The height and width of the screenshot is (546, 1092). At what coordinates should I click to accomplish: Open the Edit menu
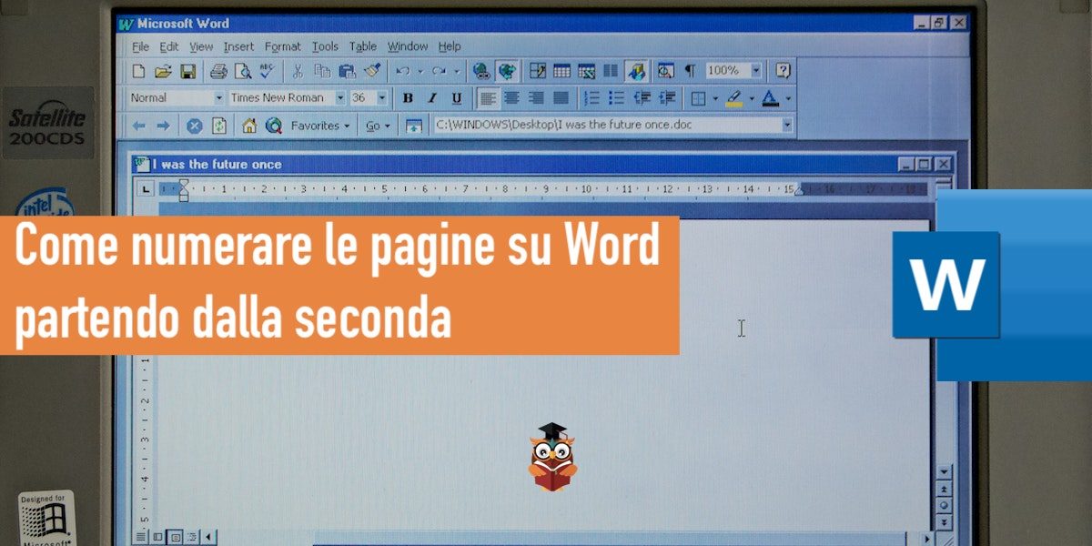pos(169,46)
